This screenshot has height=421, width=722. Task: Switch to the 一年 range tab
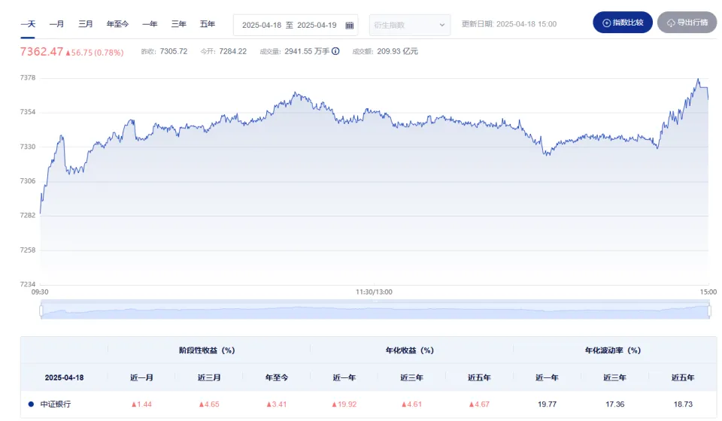150,24
